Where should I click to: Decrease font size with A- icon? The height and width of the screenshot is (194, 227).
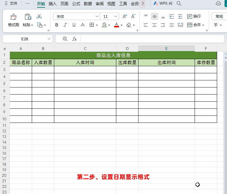pos(133,16)
